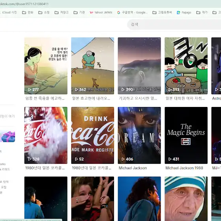Open the 재가 bookmark folder

point(202,12)
